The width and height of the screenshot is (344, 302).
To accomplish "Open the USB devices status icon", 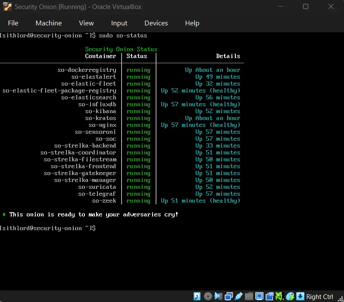I will point(238,296).
